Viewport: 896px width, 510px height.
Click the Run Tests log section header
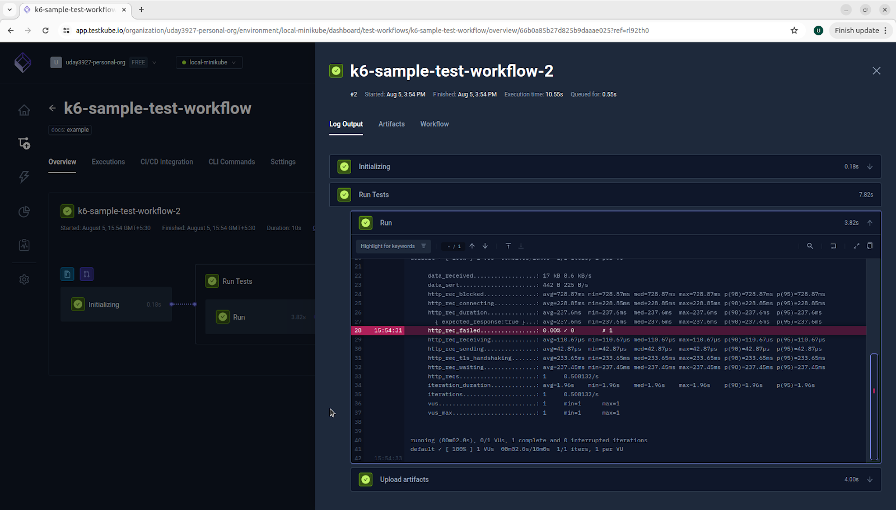point(605,194)
